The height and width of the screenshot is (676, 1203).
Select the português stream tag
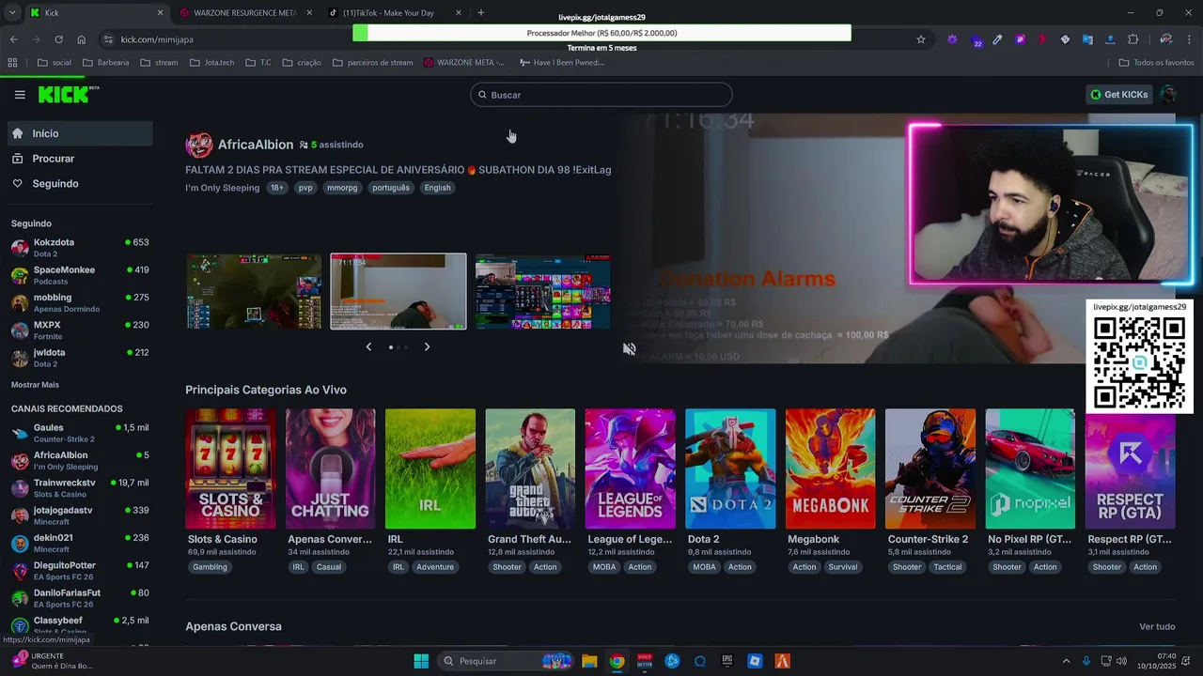click(391, 188)
